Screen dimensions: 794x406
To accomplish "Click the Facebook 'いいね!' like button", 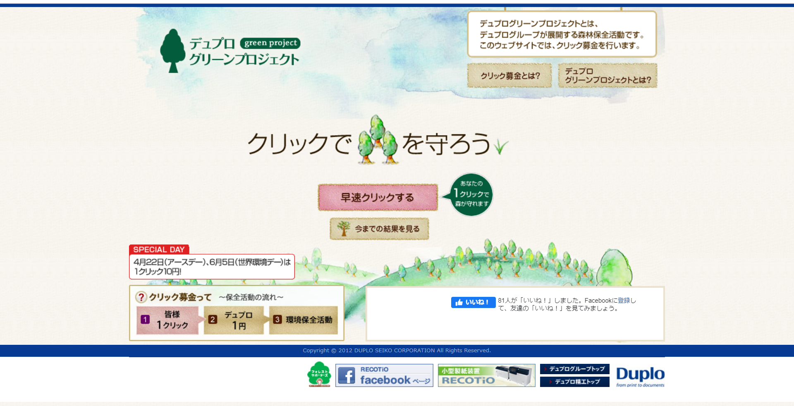I will click(x=473, y=302).
